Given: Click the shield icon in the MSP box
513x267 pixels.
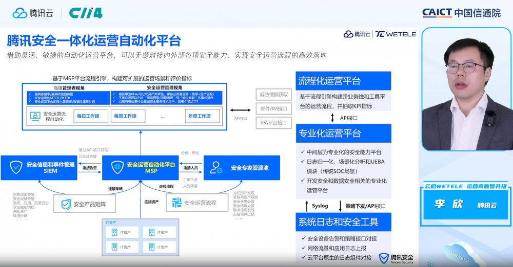Looking at the screenshot, I should pyautogui.click(x=117, y=167).
